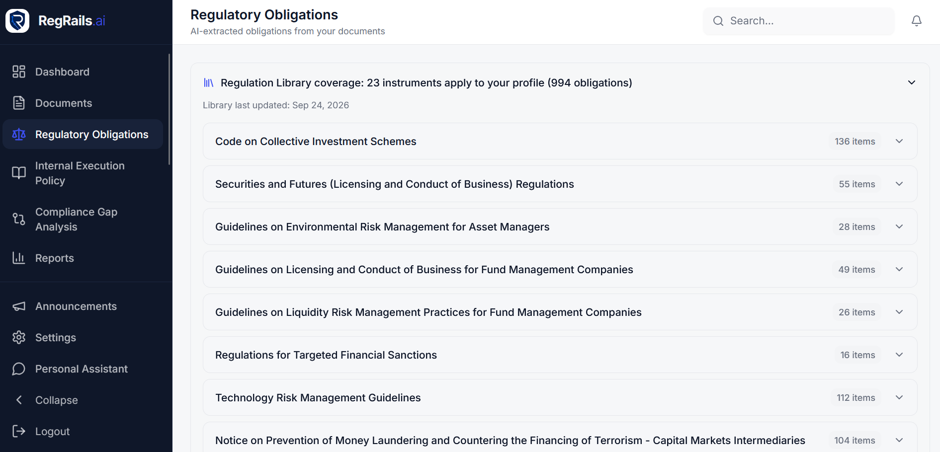Open Compliance Gap Analysis page
Image resolution: width=940 pixels, height=452 pixels.
77,219
